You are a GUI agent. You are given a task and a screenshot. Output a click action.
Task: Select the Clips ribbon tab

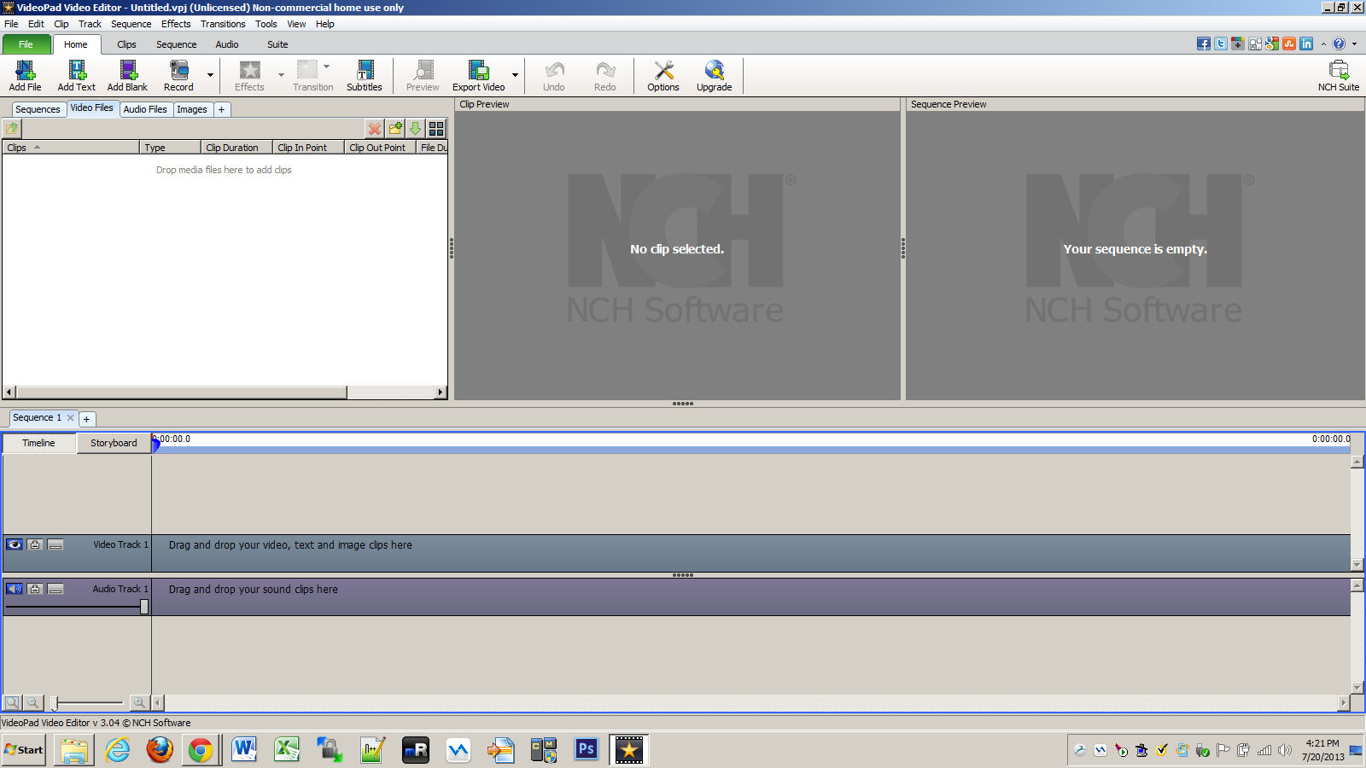pos(126,44)
